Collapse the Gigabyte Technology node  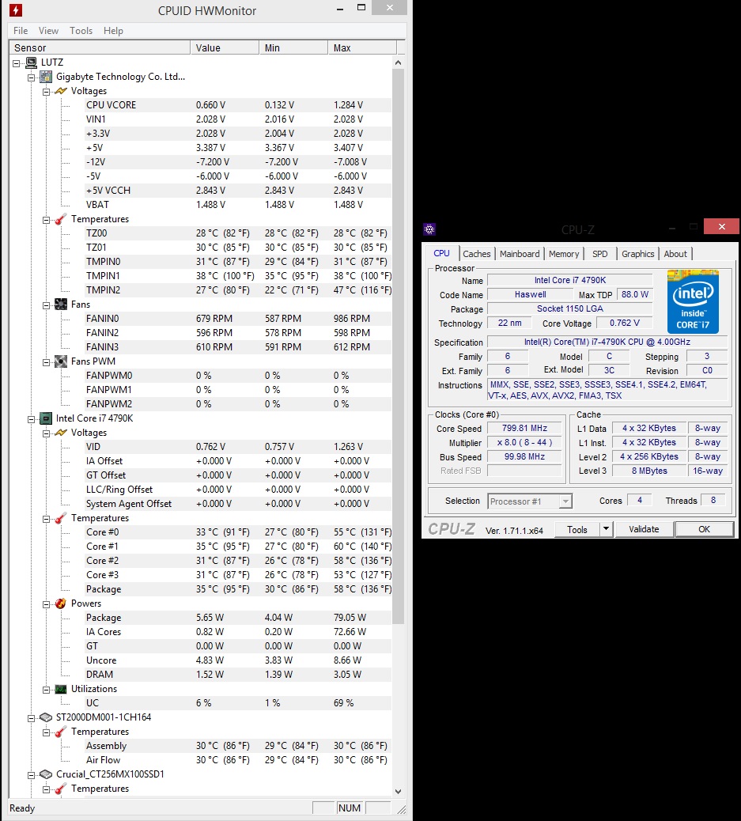(x=32, y=78)
